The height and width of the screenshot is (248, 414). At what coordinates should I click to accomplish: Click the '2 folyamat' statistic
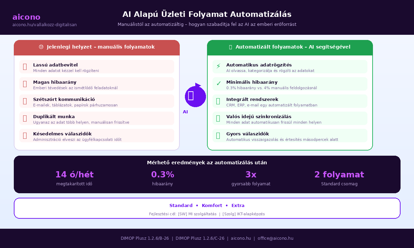(x=339, y=175)
